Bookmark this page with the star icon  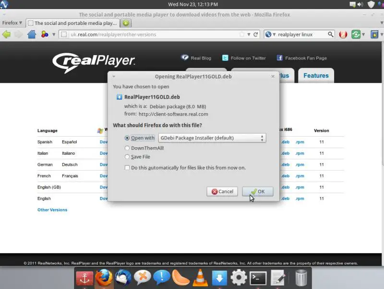[x=242, y=35]
